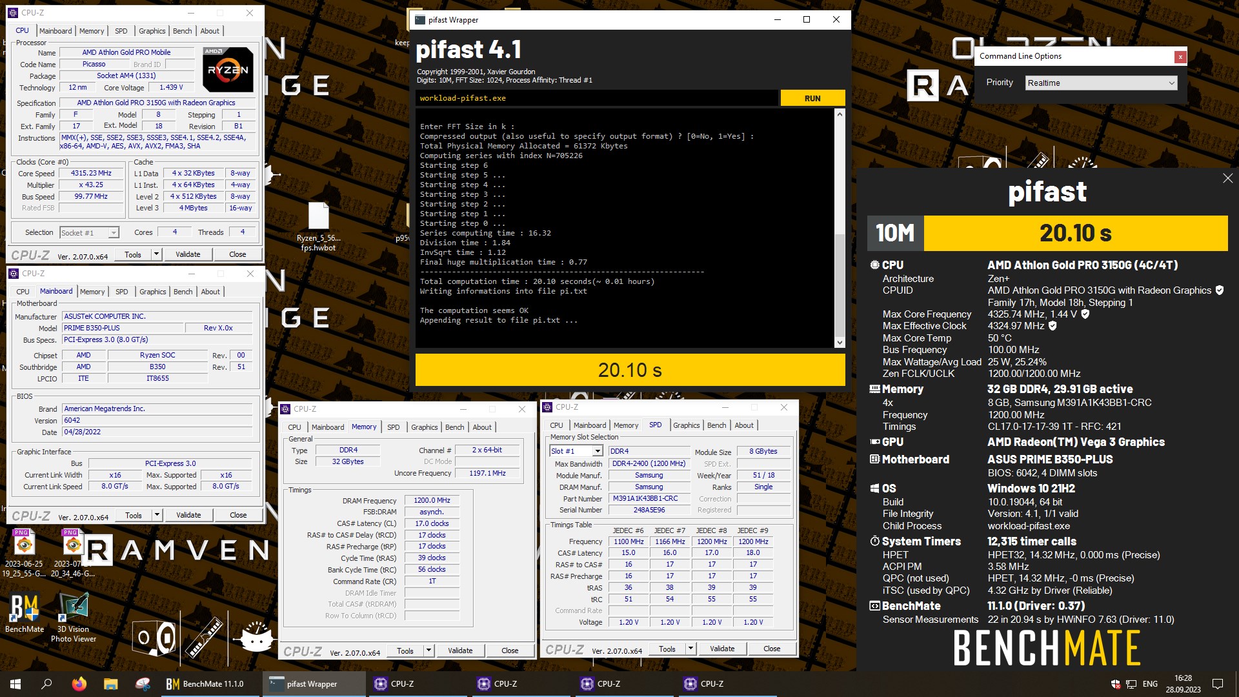The image size is (1239, 697).
Task: Expand the Tools arrow in the SPD window
Action: pyautogui.click(x=690, y=649)
